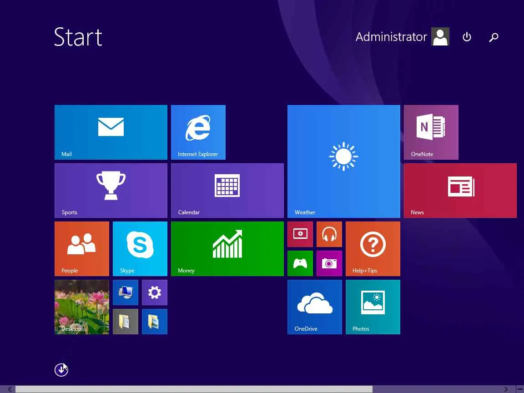Screen dimensions: 524x393
Task: Open the OneDrive tile
Action: tap(314, 307)
